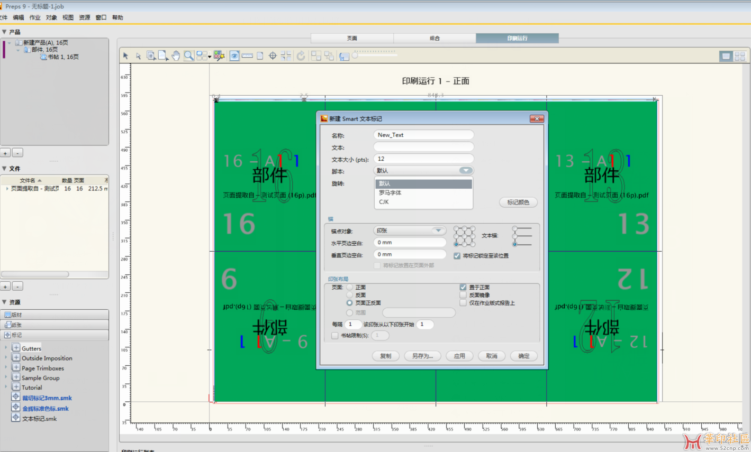The width and height of the screenshot is (751, 452).
Task: Click plus button under 产品 panel
Action: pyautogui.click(x=5, y=153)
